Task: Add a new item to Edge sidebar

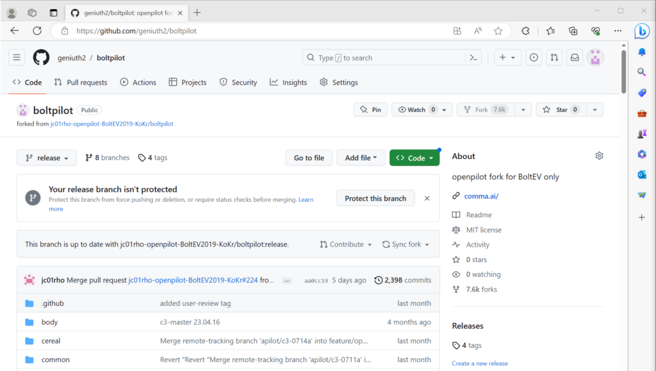Action: click(x=642, y=217)
